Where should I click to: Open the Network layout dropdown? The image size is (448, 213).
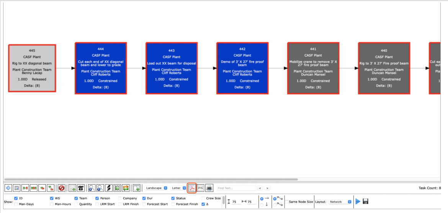(x=340, y=202)
